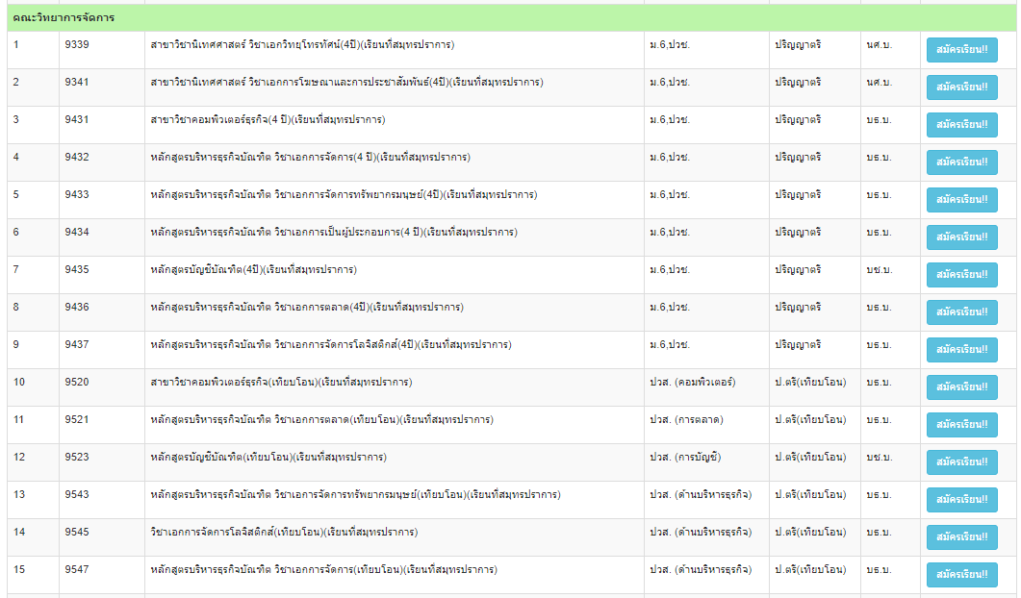This screenshot has width=1021, height=598.
Task: Click course code 9434
Action: pyautogui.click(x=77, y=233)
